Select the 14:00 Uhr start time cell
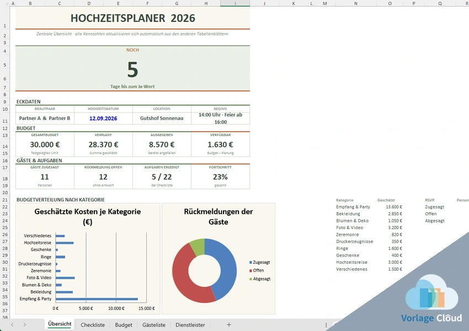The width and height of the screenshot is (469, 331). pyautogui.click(x=221, y=118)
